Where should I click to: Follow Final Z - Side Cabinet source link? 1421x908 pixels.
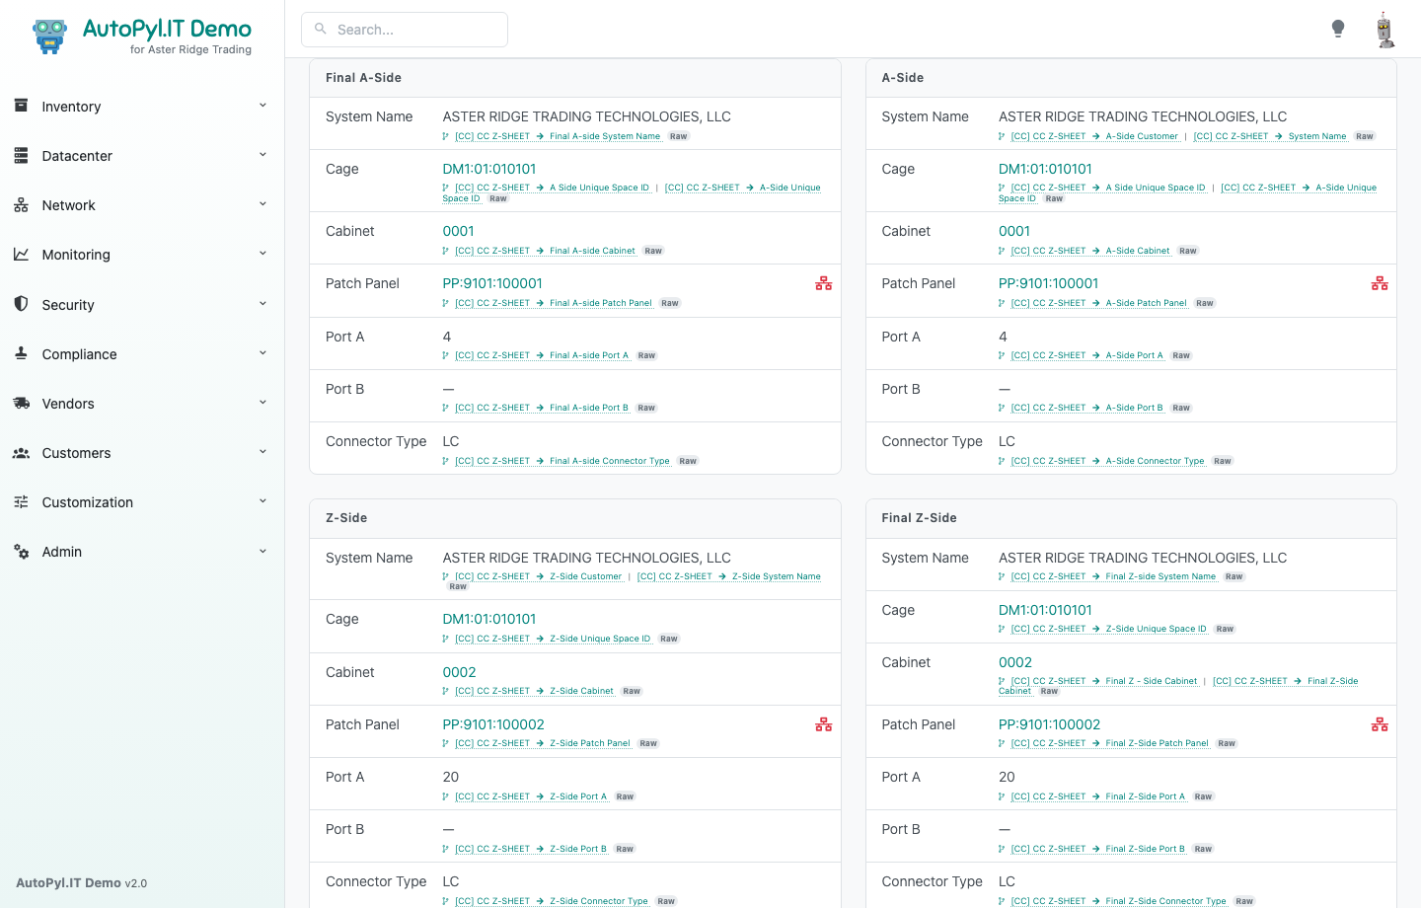[1104, 681]
